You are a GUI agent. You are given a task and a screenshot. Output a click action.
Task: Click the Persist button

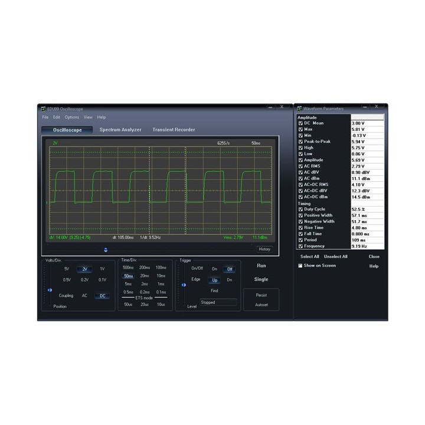[261, 295]
